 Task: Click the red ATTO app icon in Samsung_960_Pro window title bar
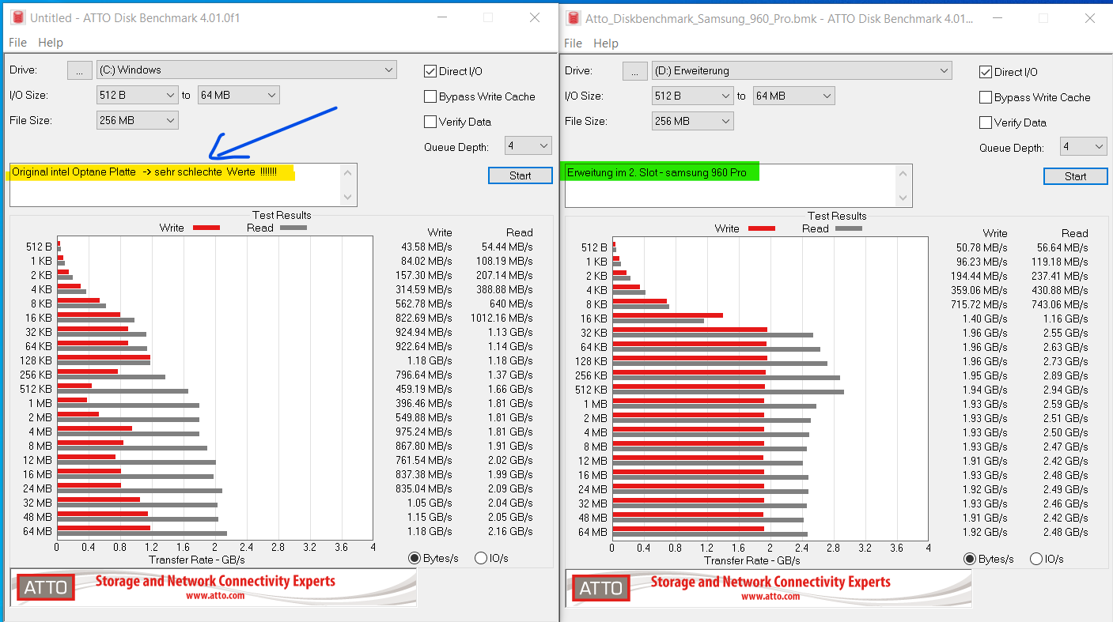coord(572,17)
